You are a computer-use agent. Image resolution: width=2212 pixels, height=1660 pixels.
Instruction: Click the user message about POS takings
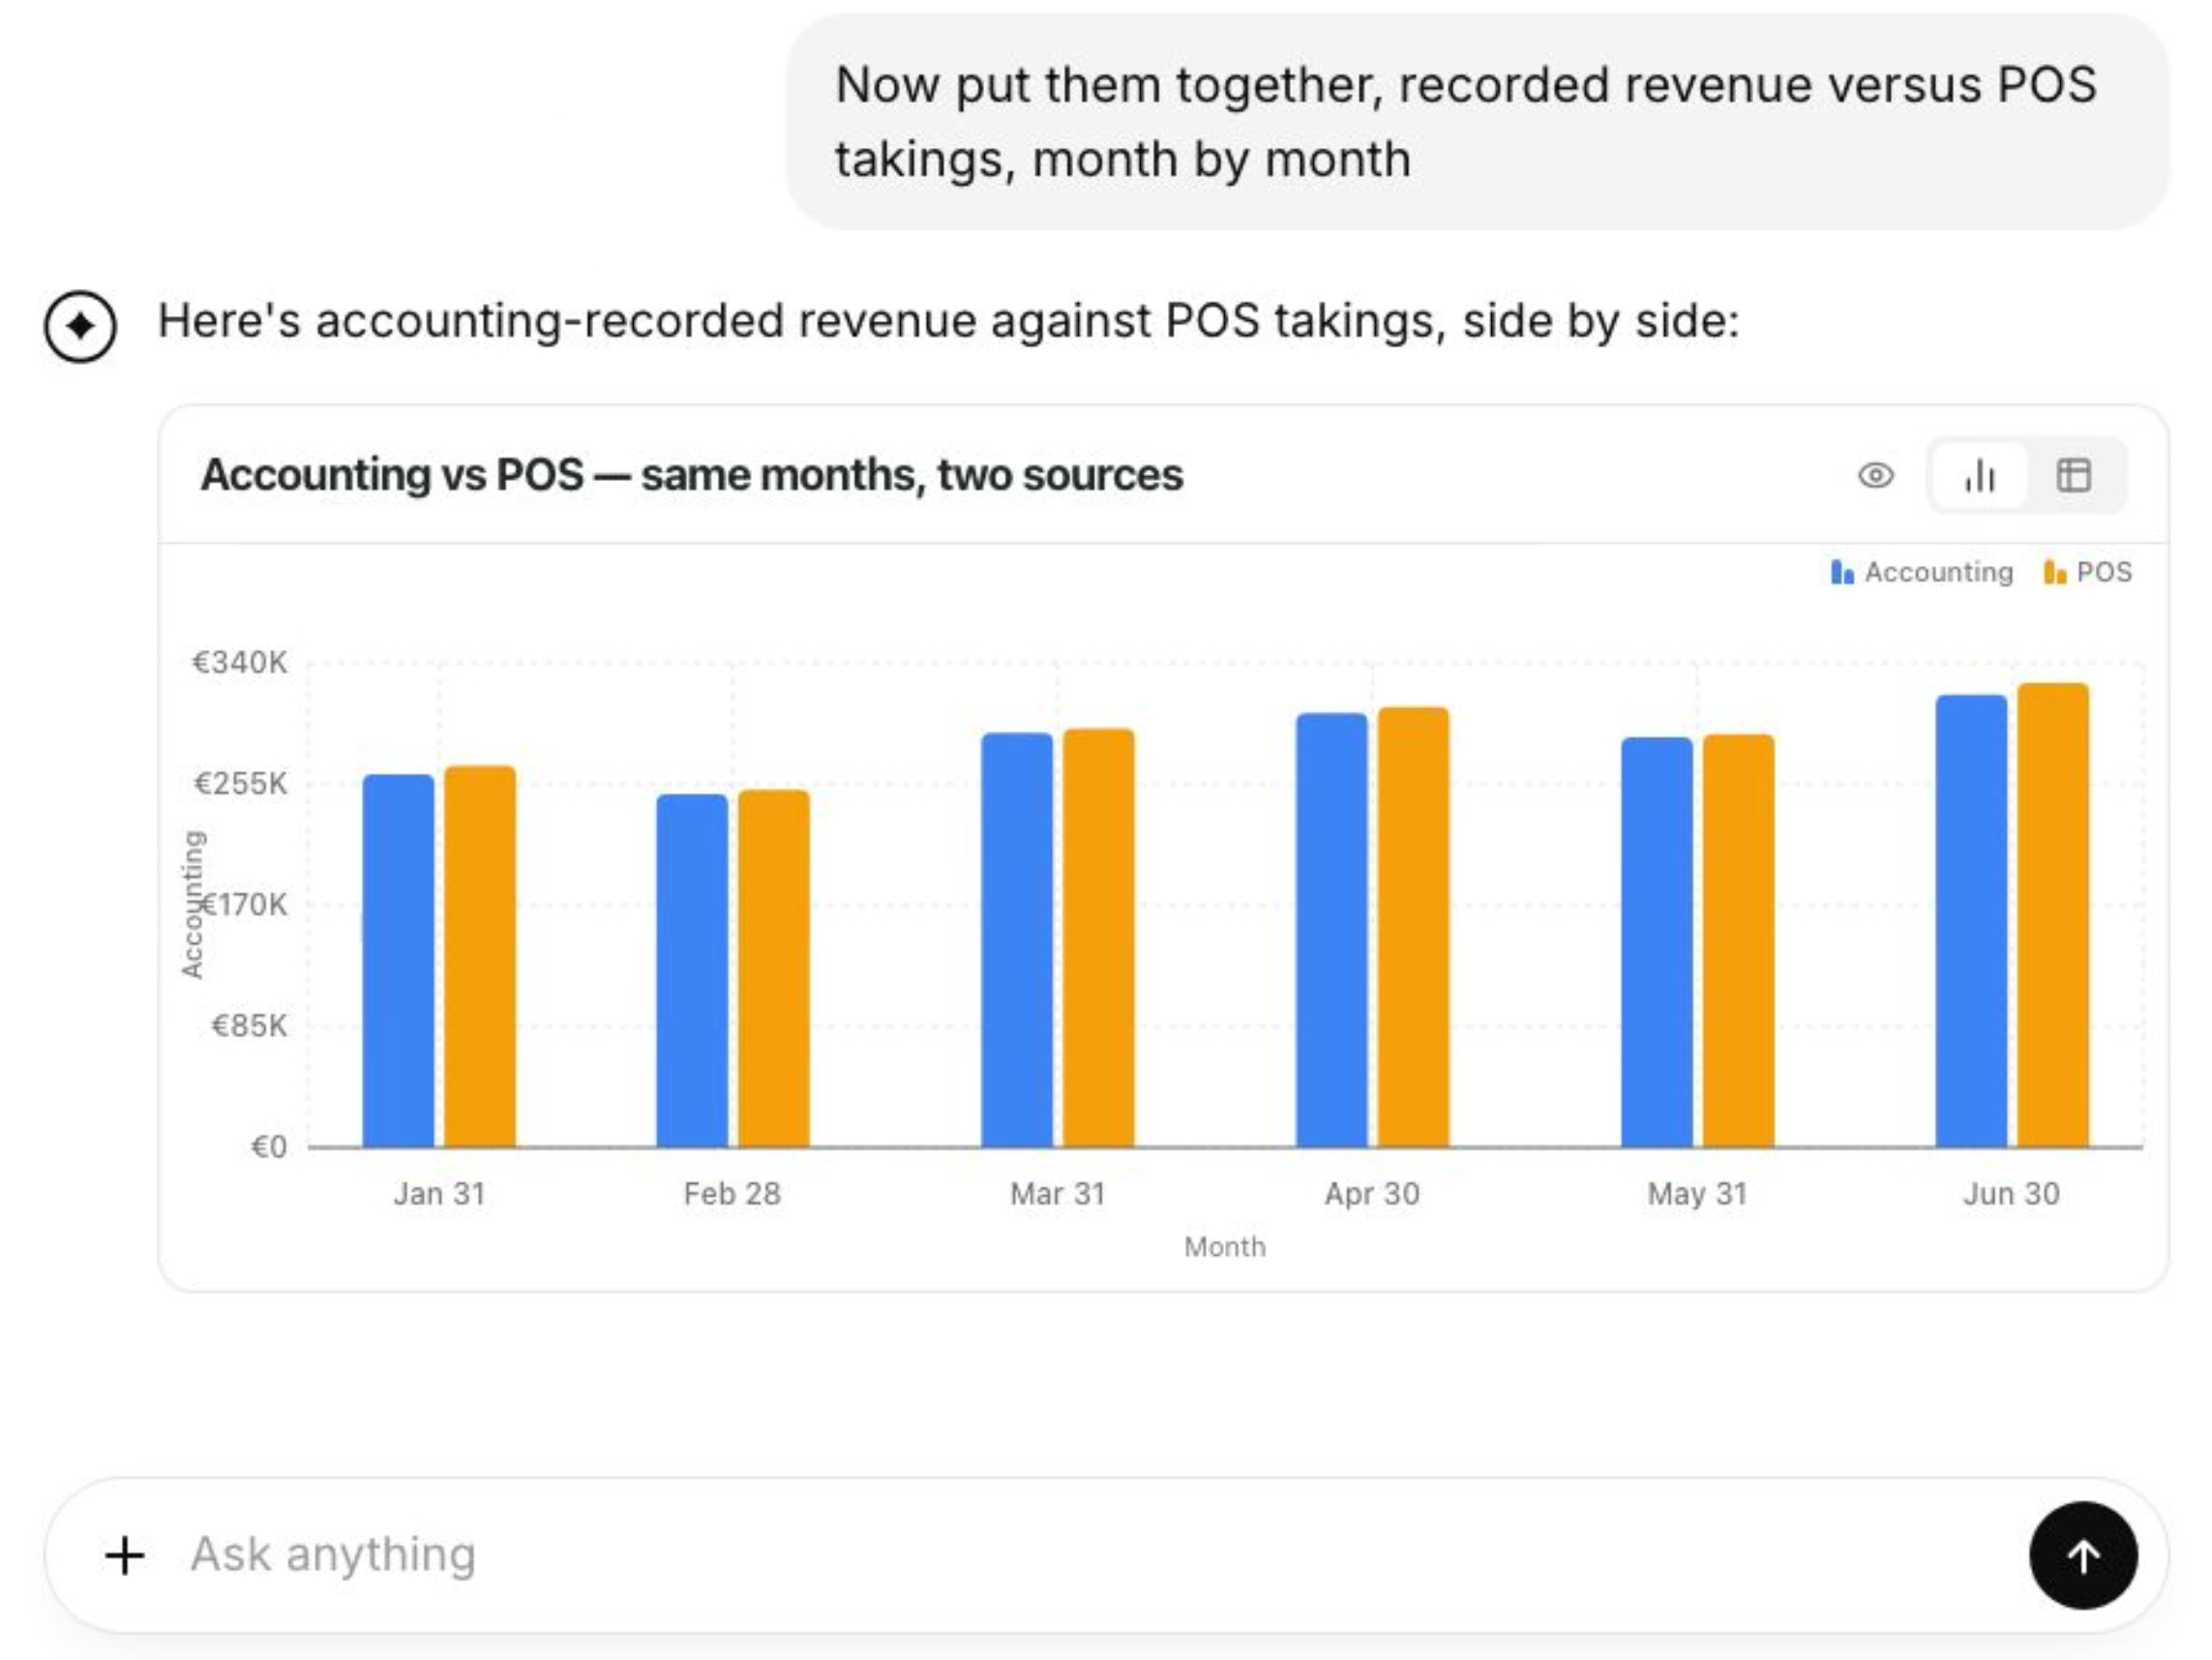pos(1477,121)
